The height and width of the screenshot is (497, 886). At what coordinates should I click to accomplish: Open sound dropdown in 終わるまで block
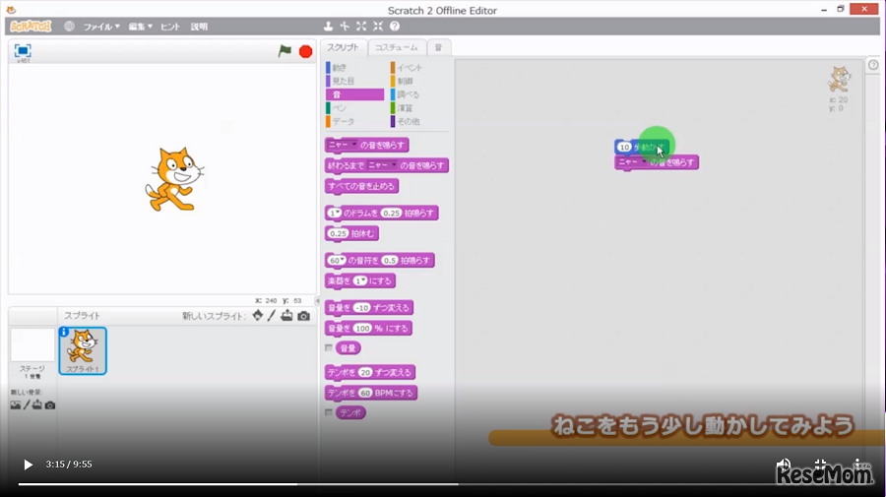382,165
